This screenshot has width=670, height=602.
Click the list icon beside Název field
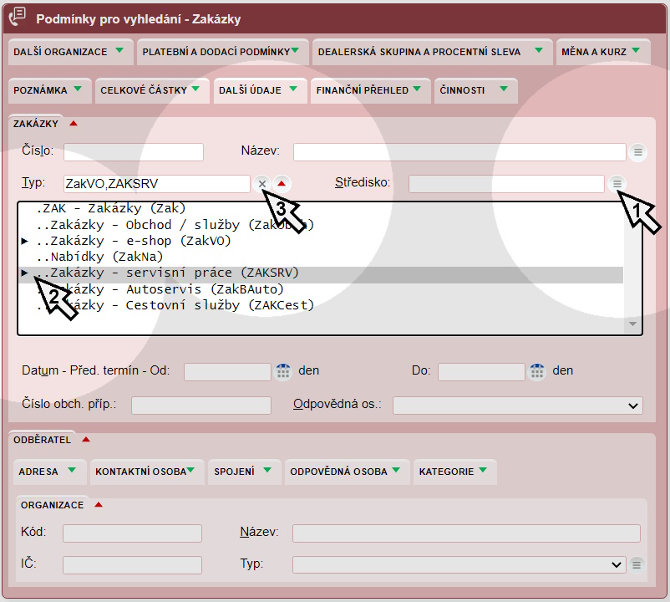(637, 152)
